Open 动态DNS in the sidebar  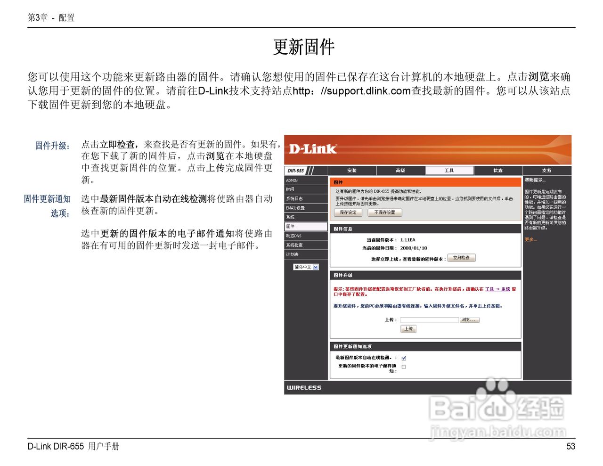point(306,236)
